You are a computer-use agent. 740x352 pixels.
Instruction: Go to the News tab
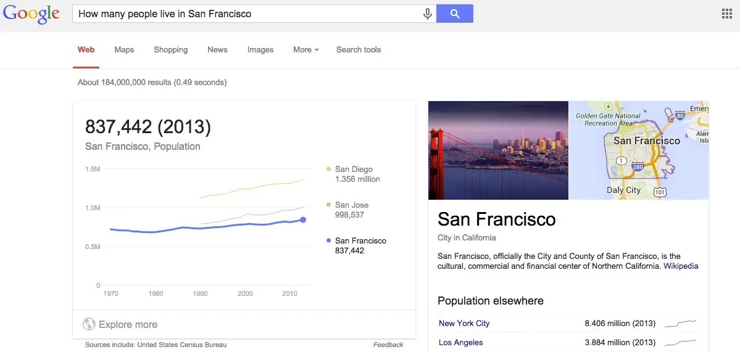pyautogui.click(x=218, y=49)
